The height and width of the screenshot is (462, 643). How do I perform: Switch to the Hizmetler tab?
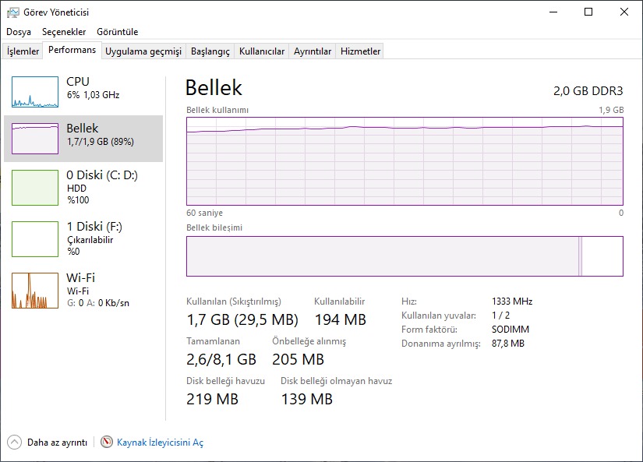360,51
